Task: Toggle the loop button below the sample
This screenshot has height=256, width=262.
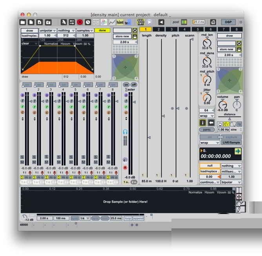Action: (x=128, y=218)
